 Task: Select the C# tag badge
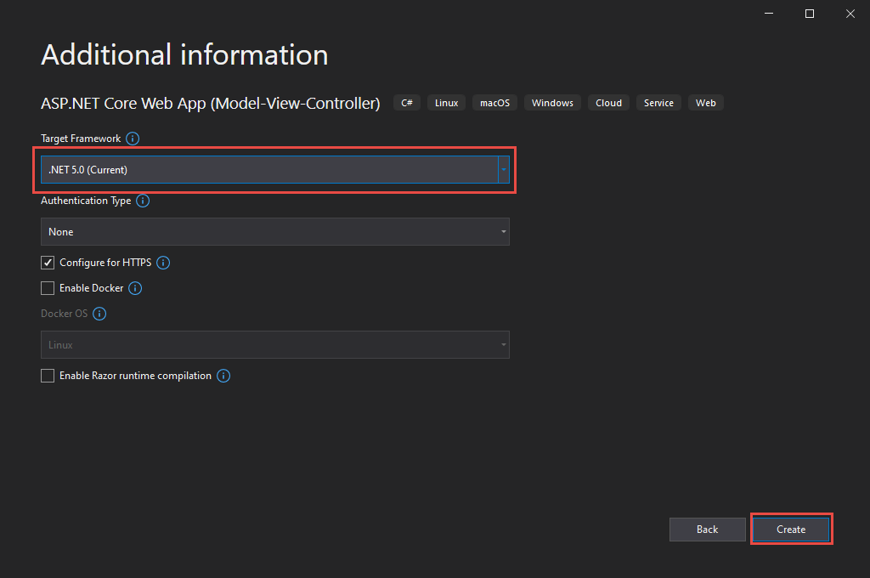(x=406, y=102)
